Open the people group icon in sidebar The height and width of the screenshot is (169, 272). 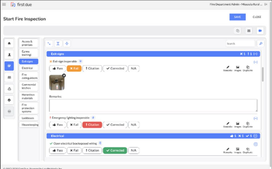pos(9,77)
